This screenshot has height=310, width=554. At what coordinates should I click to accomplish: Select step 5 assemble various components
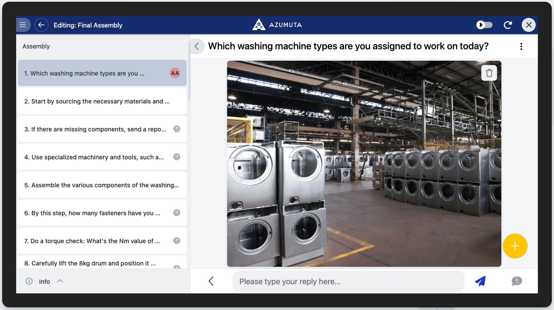coord(102,185)
